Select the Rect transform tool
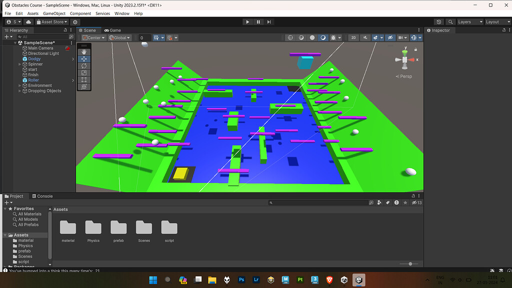The image size is (512, 288). pos(84,79)
